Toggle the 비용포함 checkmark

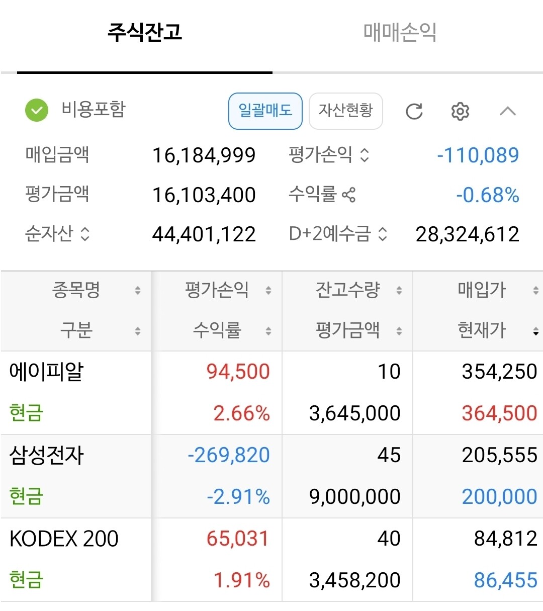(x=37, y=110)
